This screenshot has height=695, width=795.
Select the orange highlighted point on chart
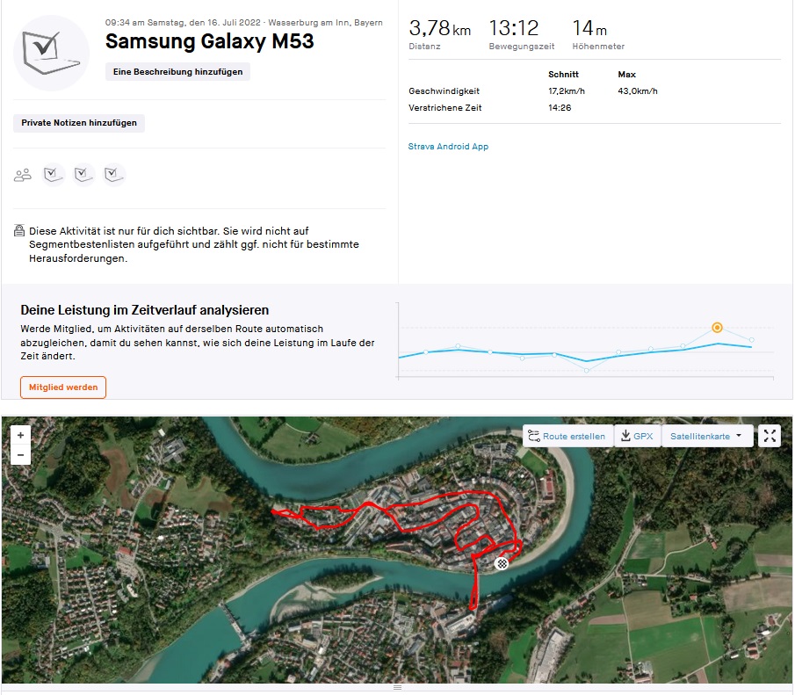click(x=717, y=328)
